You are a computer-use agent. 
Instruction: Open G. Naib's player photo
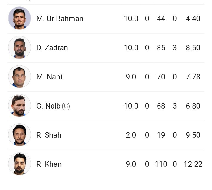click(19, 106)
